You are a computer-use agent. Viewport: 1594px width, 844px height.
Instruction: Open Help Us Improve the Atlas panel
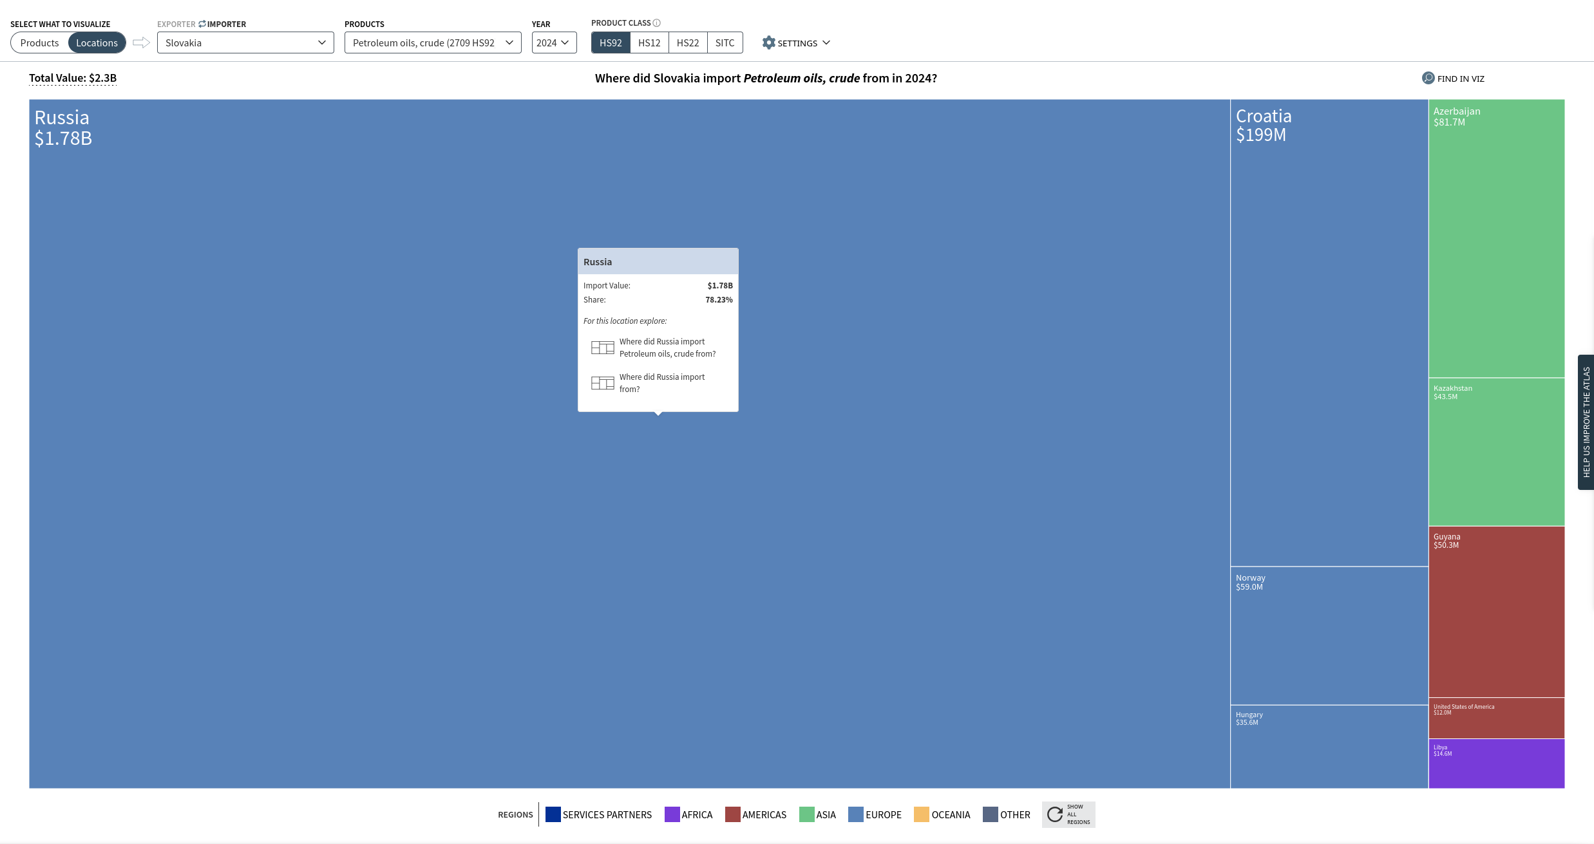point(1586,422)
